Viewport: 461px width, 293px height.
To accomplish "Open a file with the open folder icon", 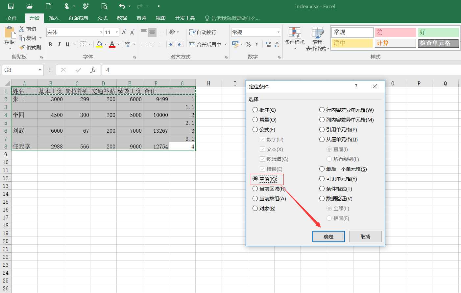I will click(x=30, y=6).
